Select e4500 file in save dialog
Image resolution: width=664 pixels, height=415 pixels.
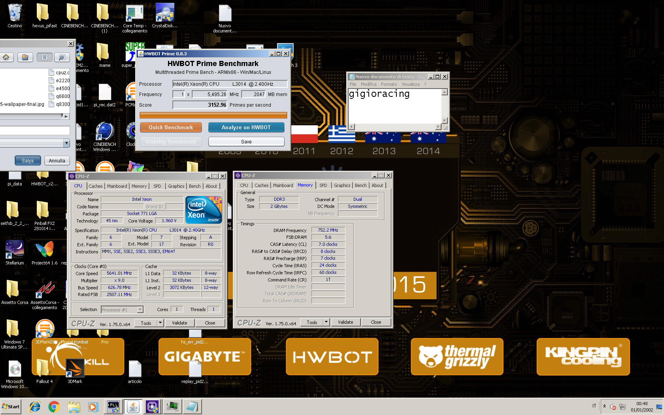(x=59, y=88)
